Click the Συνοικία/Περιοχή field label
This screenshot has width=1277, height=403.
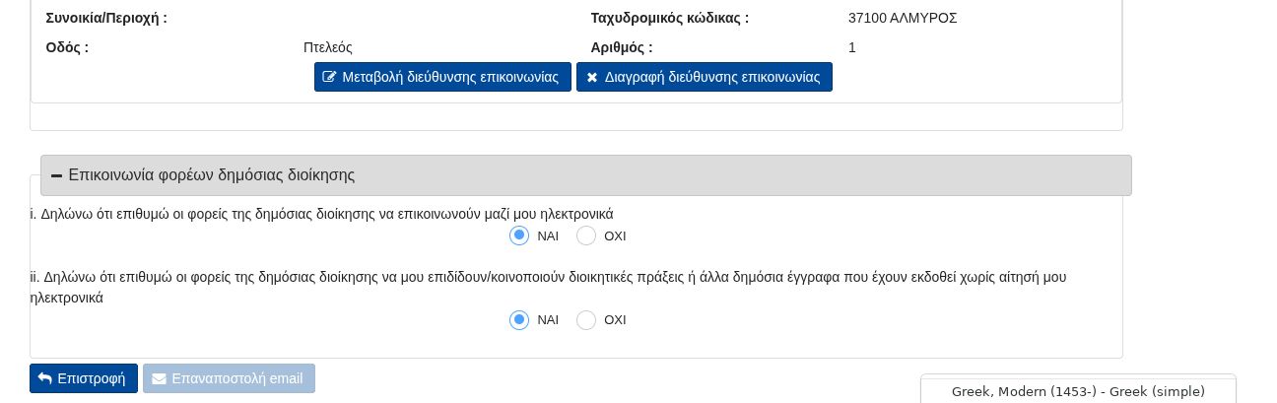tap(106, 18)
